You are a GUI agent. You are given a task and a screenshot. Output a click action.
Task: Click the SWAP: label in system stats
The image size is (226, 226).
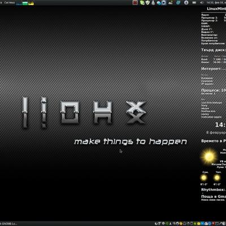tap(206, 26)
